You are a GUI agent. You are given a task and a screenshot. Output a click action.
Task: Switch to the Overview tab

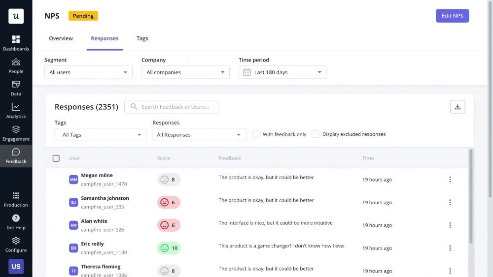point(61,38)
